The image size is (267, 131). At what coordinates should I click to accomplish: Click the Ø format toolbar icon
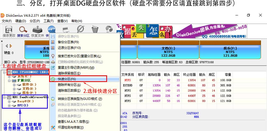tap(81, 29)
